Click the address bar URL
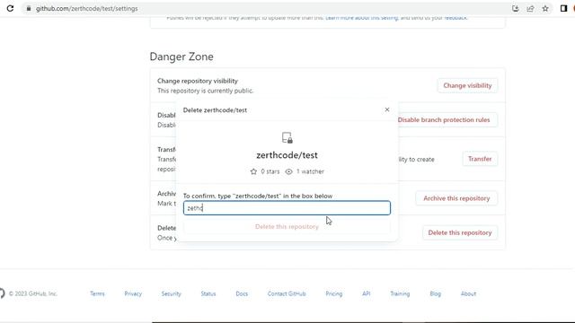575x323 pixels. point(87,8)
